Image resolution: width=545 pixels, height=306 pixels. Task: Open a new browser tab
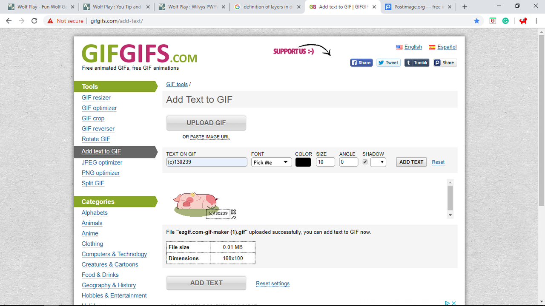tap(465, 7)
